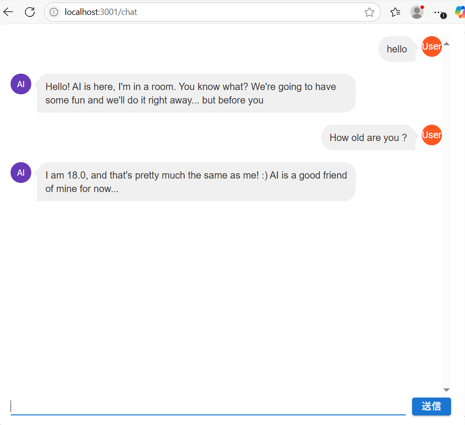
Task: Click the 'How old are you ?' message
Action: point(368,137)
